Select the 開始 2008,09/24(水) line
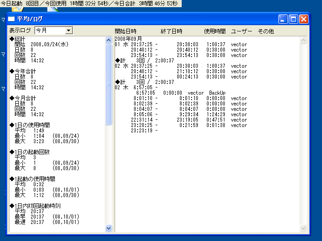Screen dimensions: 322x241 (x=41, y=44)
